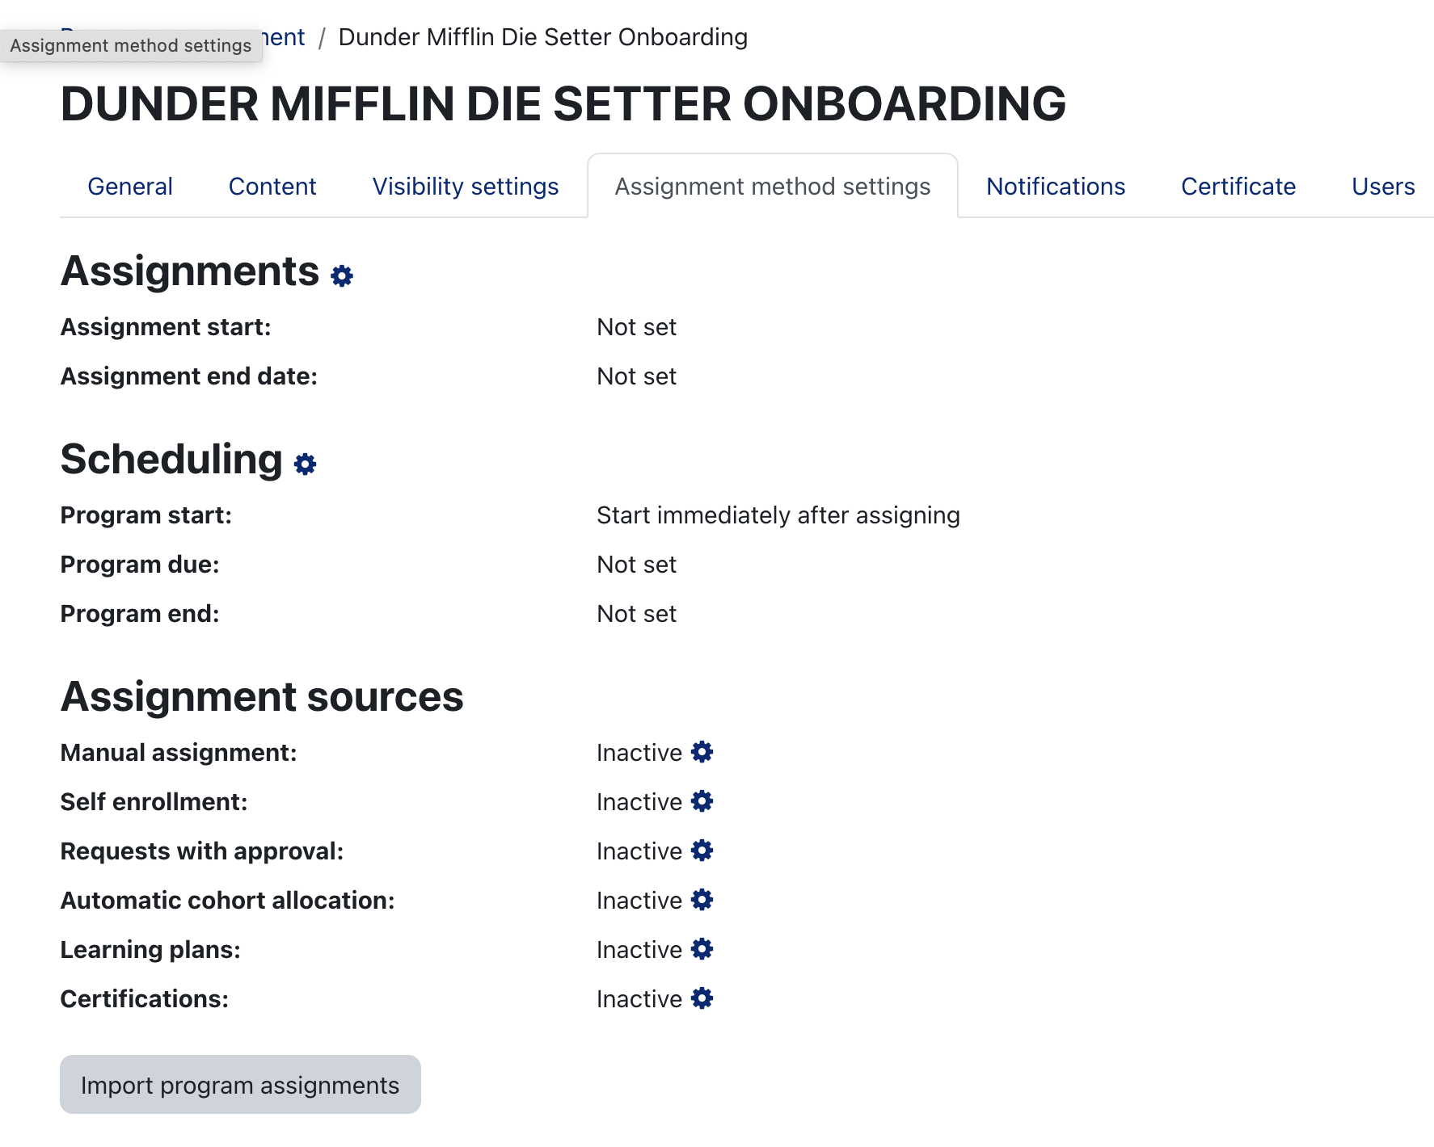Click the 'Program due:' label
The image size is (1434, 1147).
pos(140,565)
